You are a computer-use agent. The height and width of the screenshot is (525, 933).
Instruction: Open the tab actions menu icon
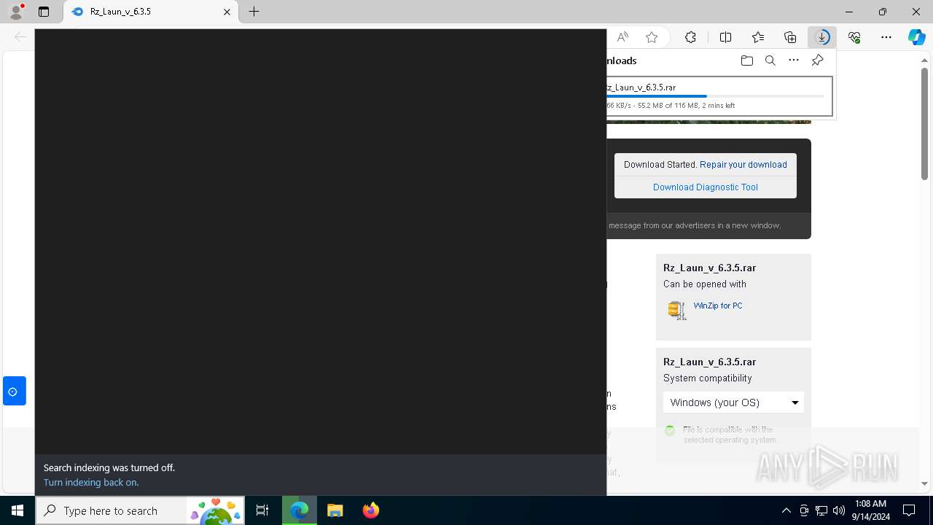point(44,12)
